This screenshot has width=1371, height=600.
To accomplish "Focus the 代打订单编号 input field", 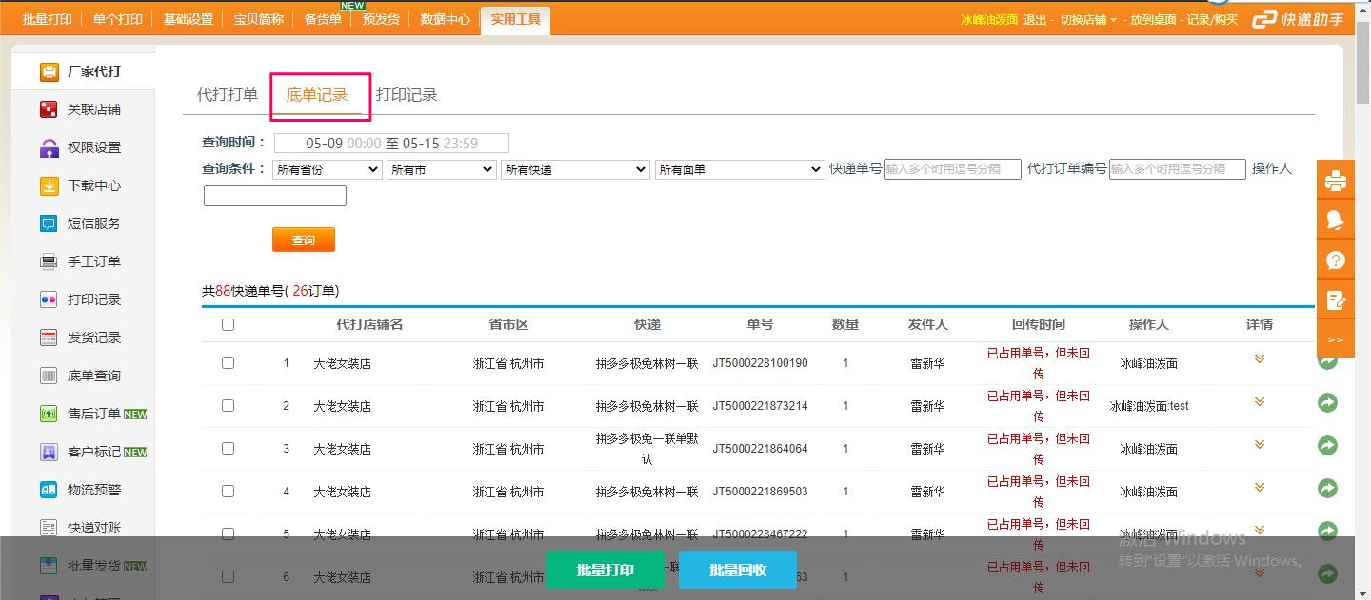I will coord(1178,168).
